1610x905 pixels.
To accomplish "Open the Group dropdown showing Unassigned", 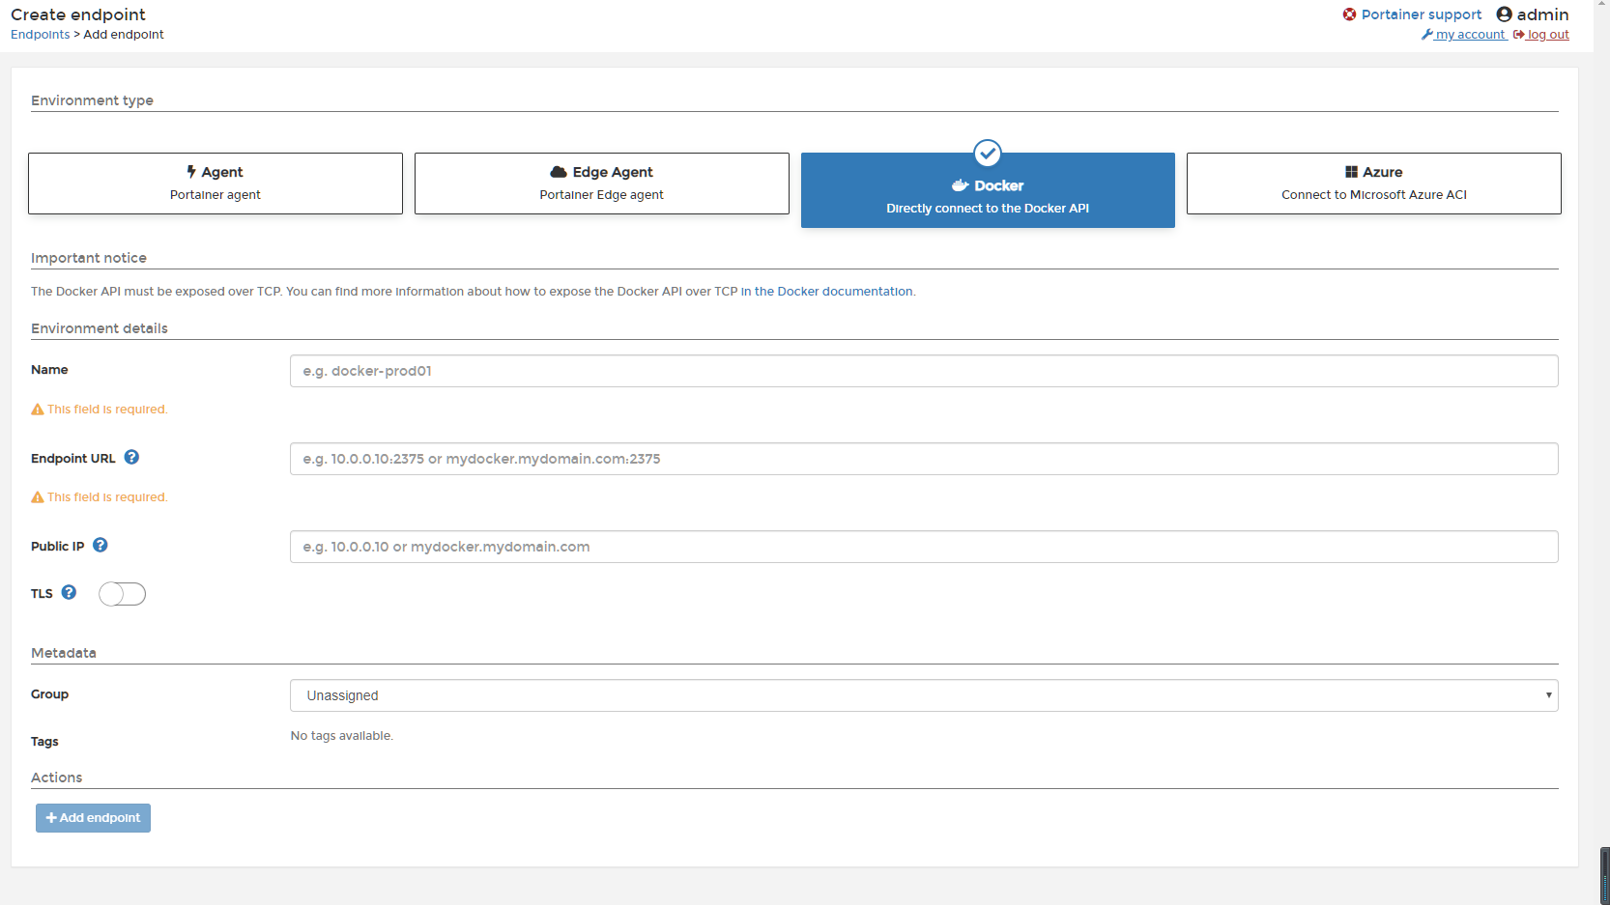I will 922,694.
